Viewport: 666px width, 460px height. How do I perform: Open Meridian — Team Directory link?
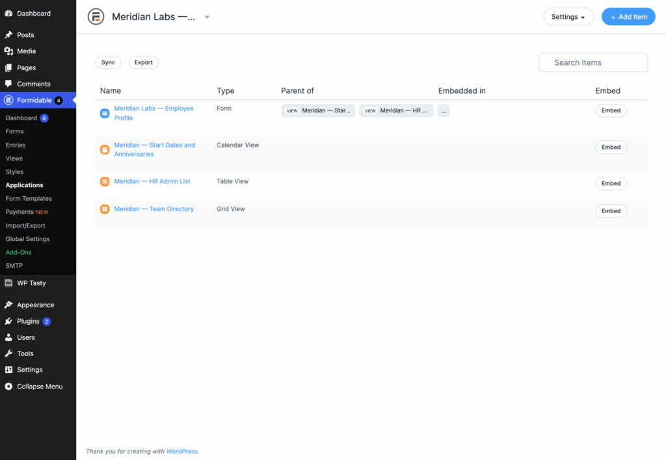click(x=153, y=209)
